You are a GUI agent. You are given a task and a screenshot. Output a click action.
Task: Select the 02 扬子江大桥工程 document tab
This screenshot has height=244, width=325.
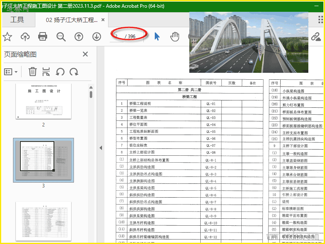pyautogui.click(x=71, y=20)
